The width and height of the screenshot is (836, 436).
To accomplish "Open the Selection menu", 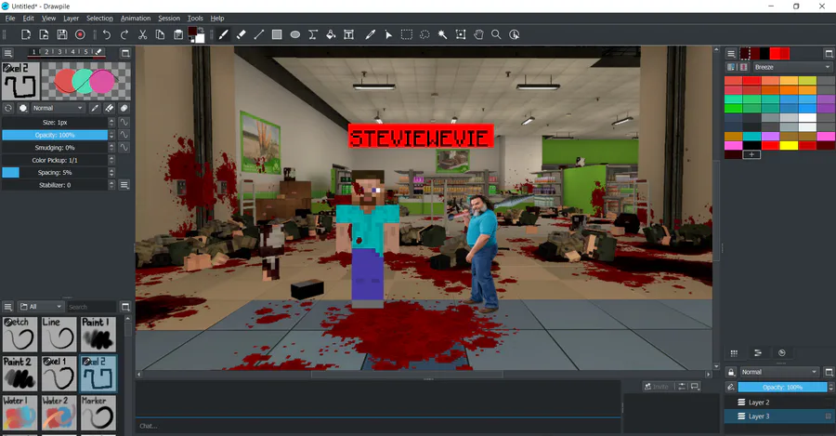I will [x=99, y=19].
